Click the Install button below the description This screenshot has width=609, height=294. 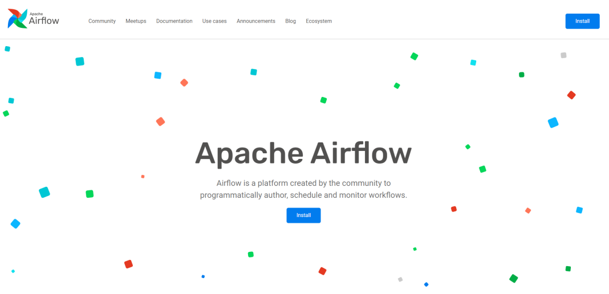[303, 215]
